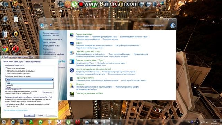Select Слева in position list
222x125 pixels.
click(x=29, y=84)
